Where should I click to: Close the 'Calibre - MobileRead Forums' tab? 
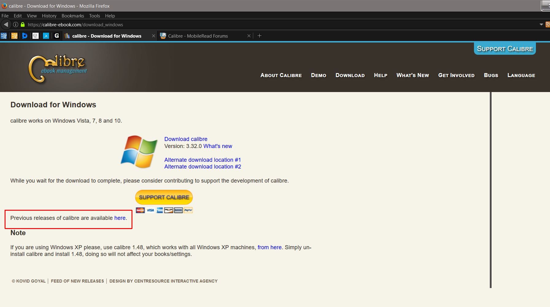click(x=249, y=36)
